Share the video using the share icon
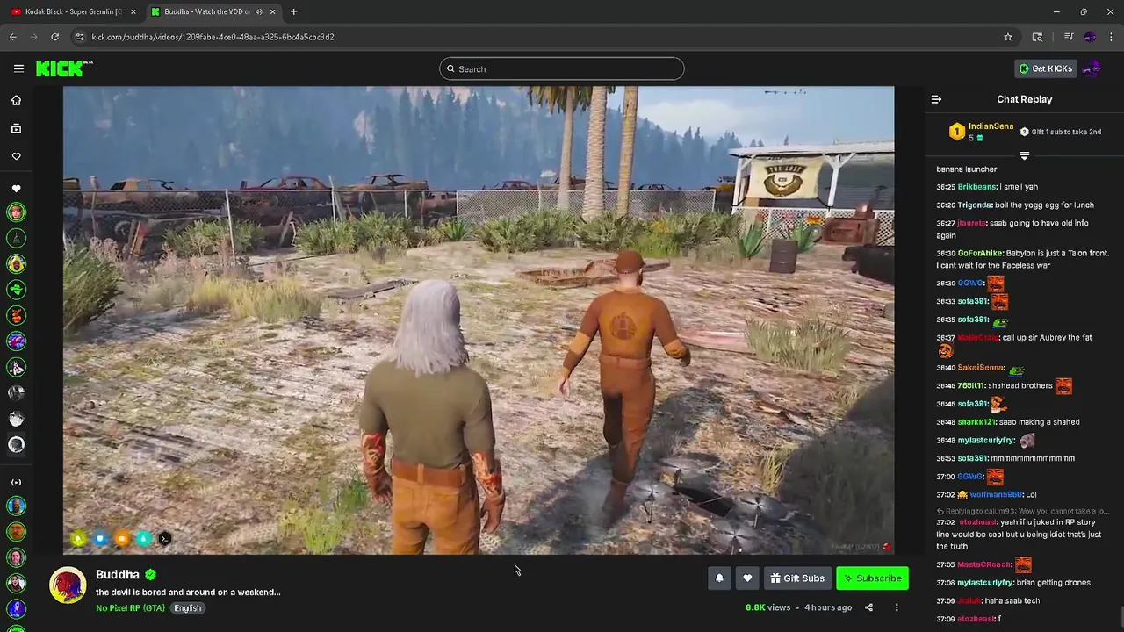1124x632 pixels. [868, 607]
